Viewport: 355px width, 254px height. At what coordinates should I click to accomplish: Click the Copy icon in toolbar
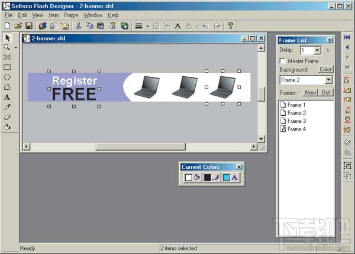click(90, 26)
